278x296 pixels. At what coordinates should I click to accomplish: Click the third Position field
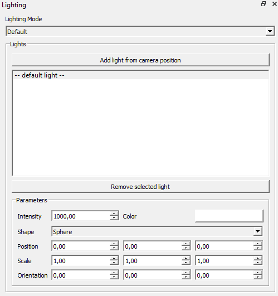click(225, 246)
